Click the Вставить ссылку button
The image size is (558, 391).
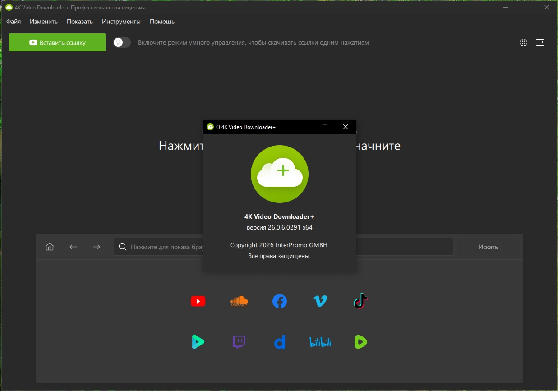point(57,42)
